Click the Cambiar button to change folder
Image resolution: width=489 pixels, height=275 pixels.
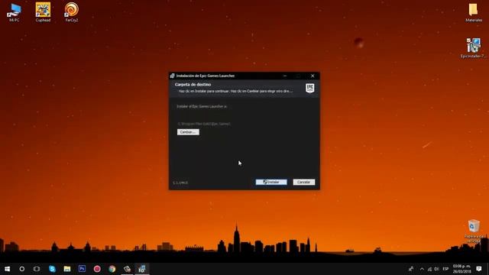[188, 132]
